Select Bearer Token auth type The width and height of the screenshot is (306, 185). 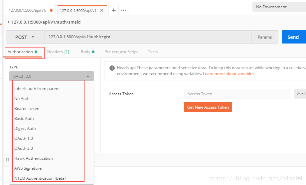(x=52, y=108)
